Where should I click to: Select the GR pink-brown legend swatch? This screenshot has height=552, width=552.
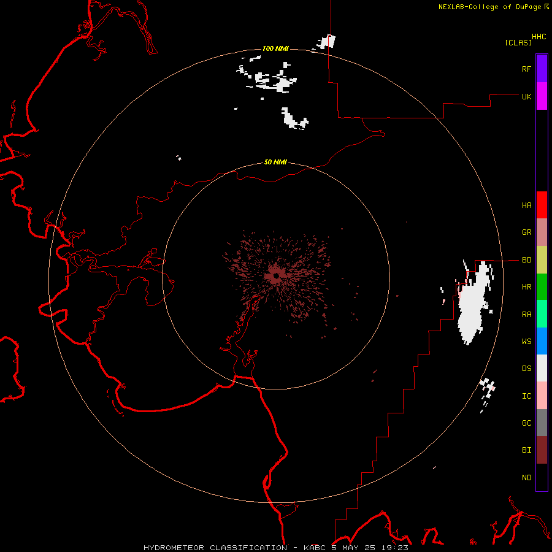(x=542, y=232)
